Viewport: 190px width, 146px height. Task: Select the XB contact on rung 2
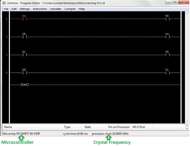pyautogui.click(x=24, y=37)
